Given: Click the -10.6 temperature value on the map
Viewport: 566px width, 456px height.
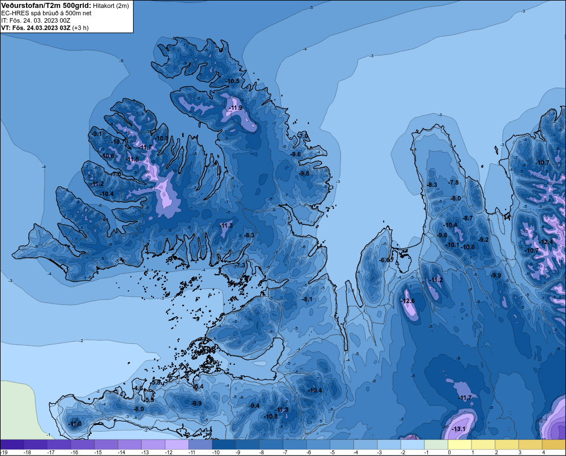Looking at the screenshot, I should point(468,247).
